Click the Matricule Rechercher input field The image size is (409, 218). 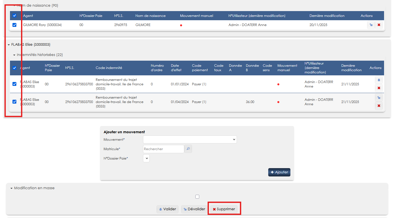tap(163, 149)
